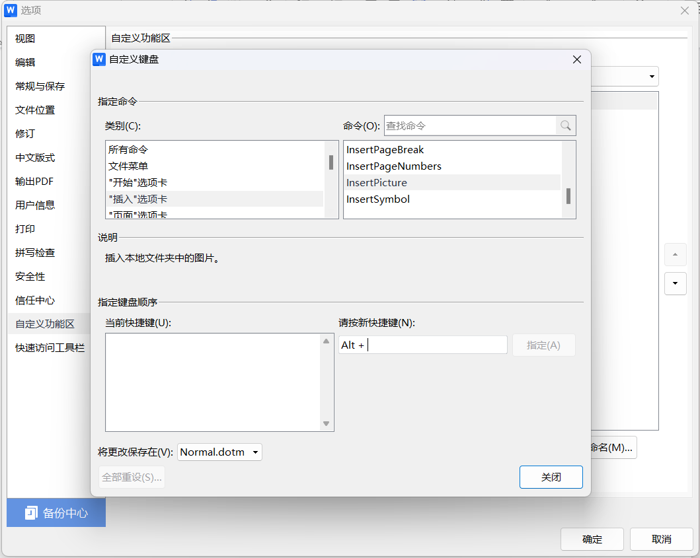Screen dimensions: 700x558
Task: Click the search magnifier icon in command field
Action: click(x=565, y=125)
